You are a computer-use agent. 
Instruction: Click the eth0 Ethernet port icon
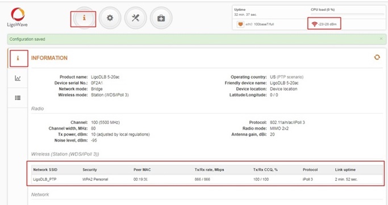pyautogui.click(x=240, y=24)
